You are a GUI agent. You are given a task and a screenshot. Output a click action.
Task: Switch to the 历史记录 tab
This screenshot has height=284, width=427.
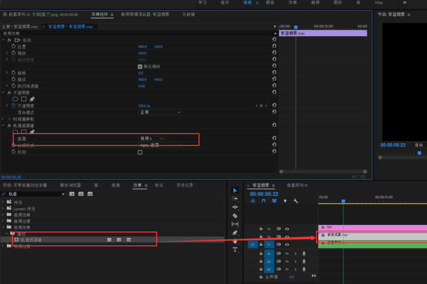[184, 185]
